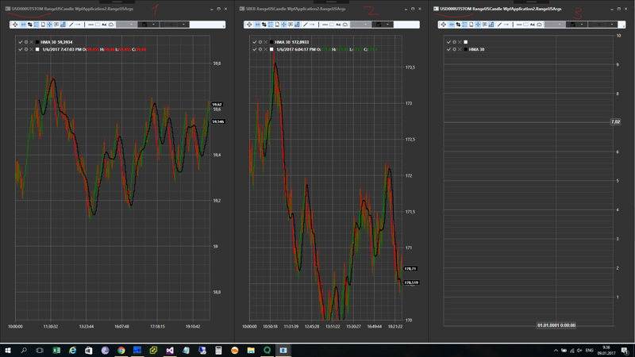Toggle HMA 30 visibility checkmark in left chart

click(x=21, y=42)
